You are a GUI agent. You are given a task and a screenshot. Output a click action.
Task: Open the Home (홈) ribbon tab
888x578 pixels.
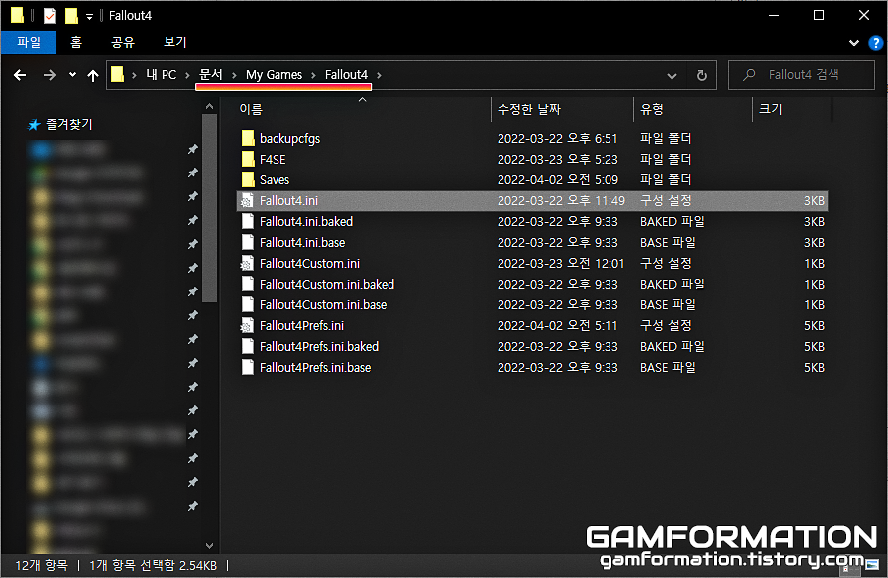tap(76, 42)
